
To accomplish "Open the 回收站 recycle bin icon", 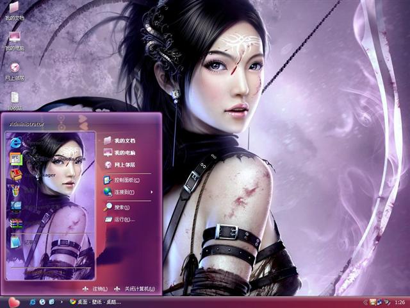I will point(15,101).
